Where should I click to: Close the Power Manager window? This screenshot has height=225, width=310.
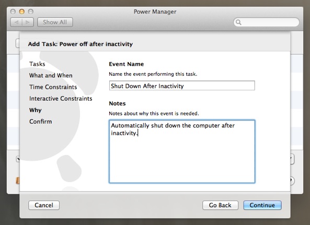click(13, 11)
